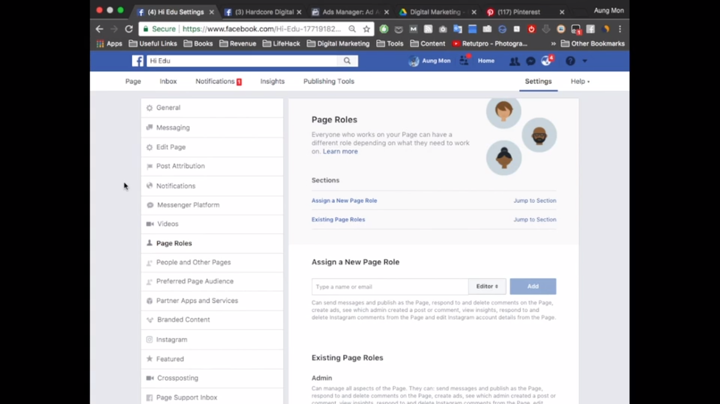Select Messenger Platform in settings sidebar
This screenshot has height=404, width=720.
(x=212, y=205)
